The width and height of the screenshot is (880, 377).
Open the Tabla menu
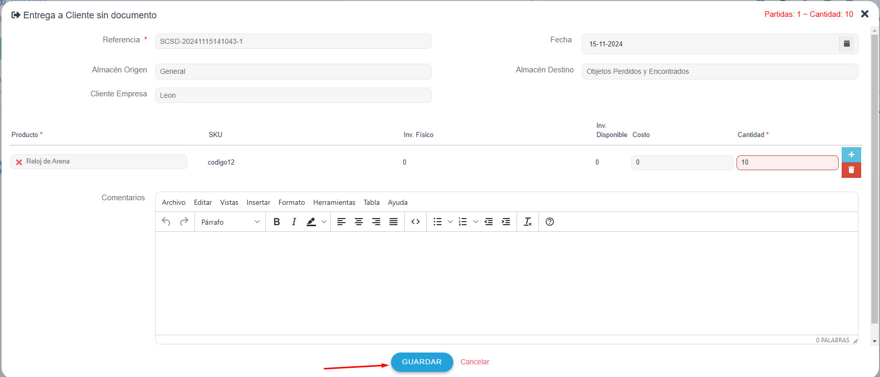[x=372, y=202]
